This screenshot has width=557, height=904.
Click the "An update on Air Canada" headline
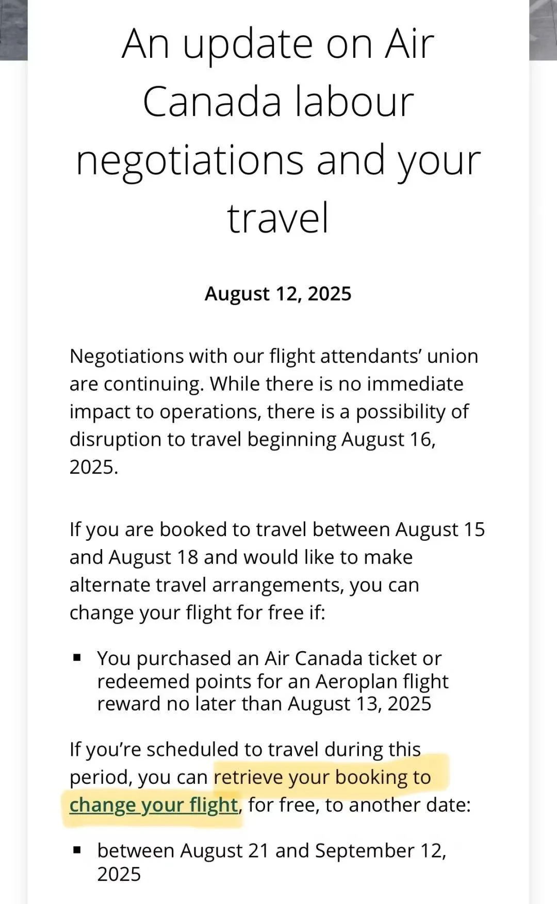coord(278,44)
